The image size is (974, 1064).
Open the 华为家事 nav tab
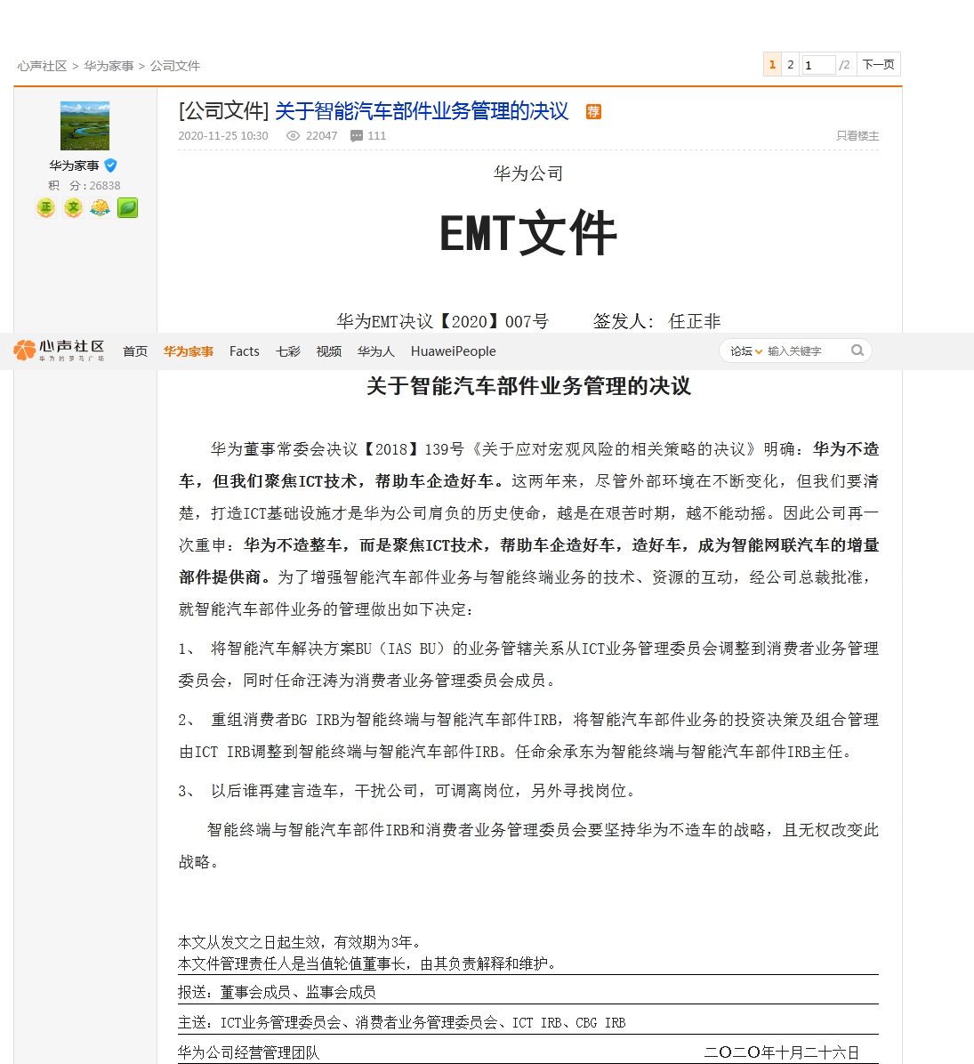tap(188, 351)
